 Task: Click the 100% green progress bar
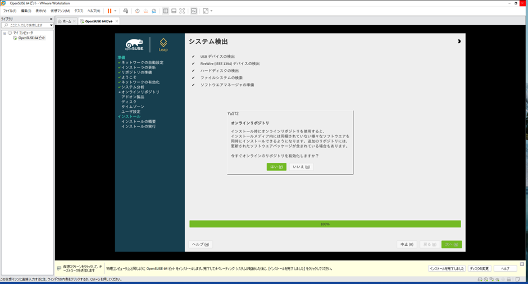coord(325,224)
